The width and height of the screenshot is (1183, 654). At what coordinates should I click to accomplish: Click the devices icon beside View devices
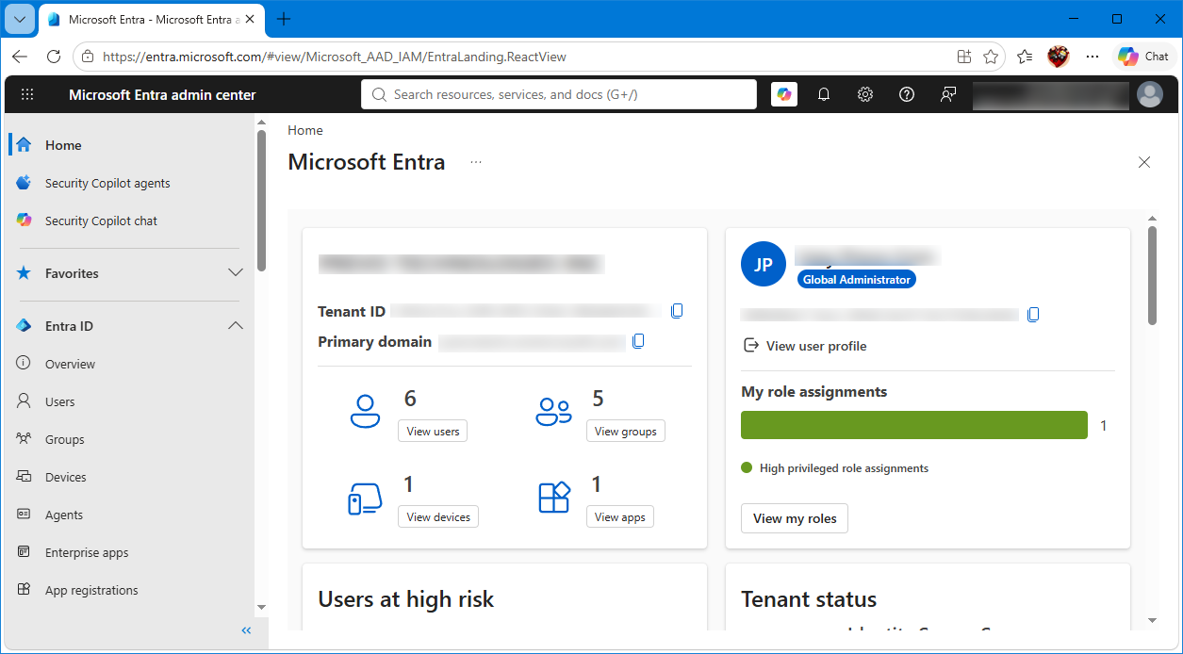[365, 499]
